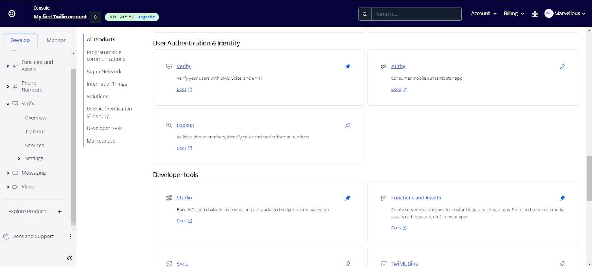Select Super Network category
Viewport: 592px width, 267px height.
point(104,72)
